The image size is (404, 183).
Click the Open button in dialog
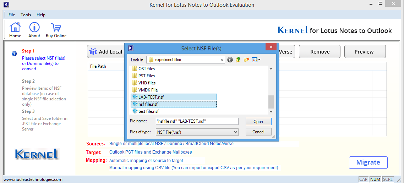(x=258, y=122)
